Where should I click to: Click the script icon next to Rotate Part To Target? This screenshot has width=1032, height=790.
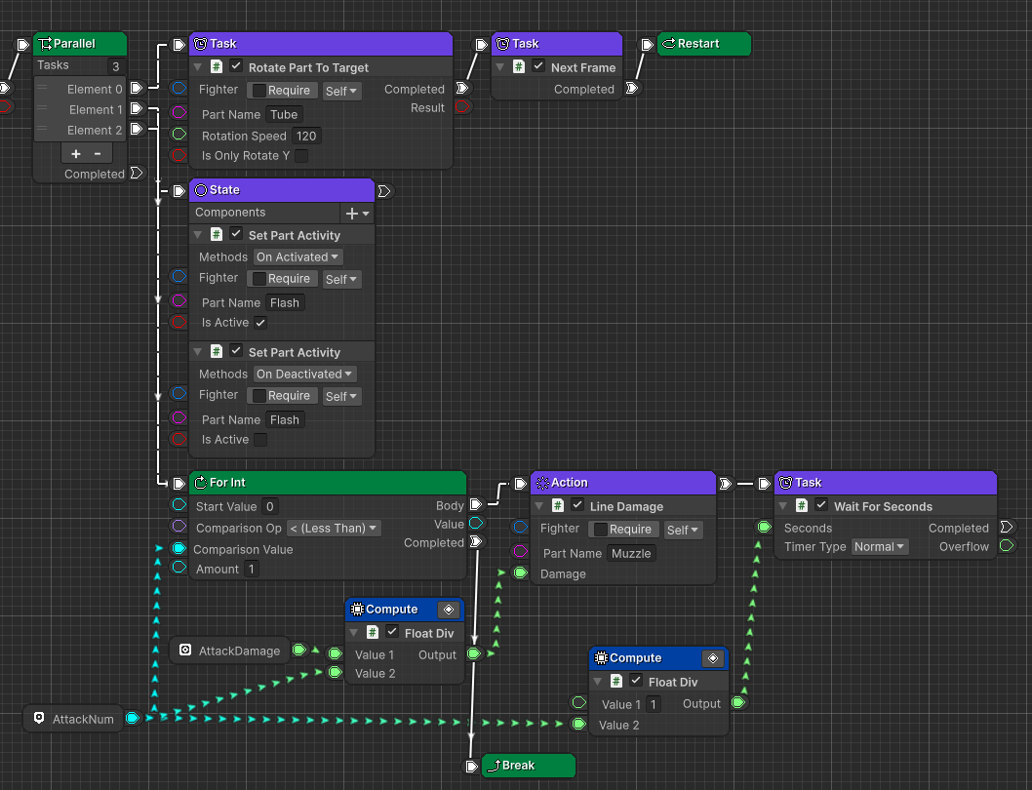(x=217, y=67)
